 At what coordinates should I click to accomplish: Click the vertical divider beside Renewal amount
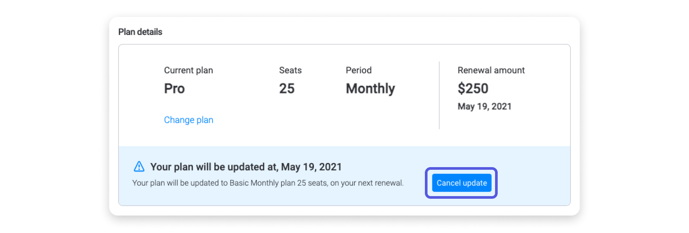(x=439, y=95)
